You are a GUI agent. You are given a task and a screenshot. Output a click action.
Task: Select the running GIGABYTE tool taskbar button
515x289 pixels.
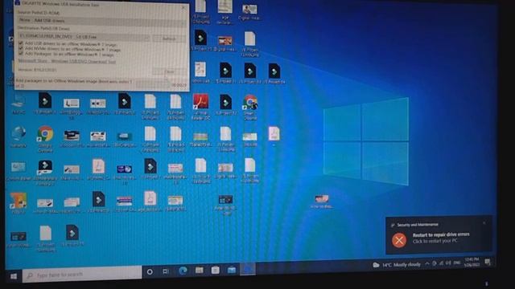click(248, 270)
